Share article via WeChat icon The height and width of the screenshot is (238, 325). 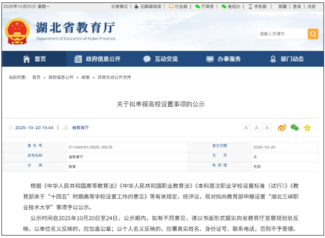click(x=294, y=128)
